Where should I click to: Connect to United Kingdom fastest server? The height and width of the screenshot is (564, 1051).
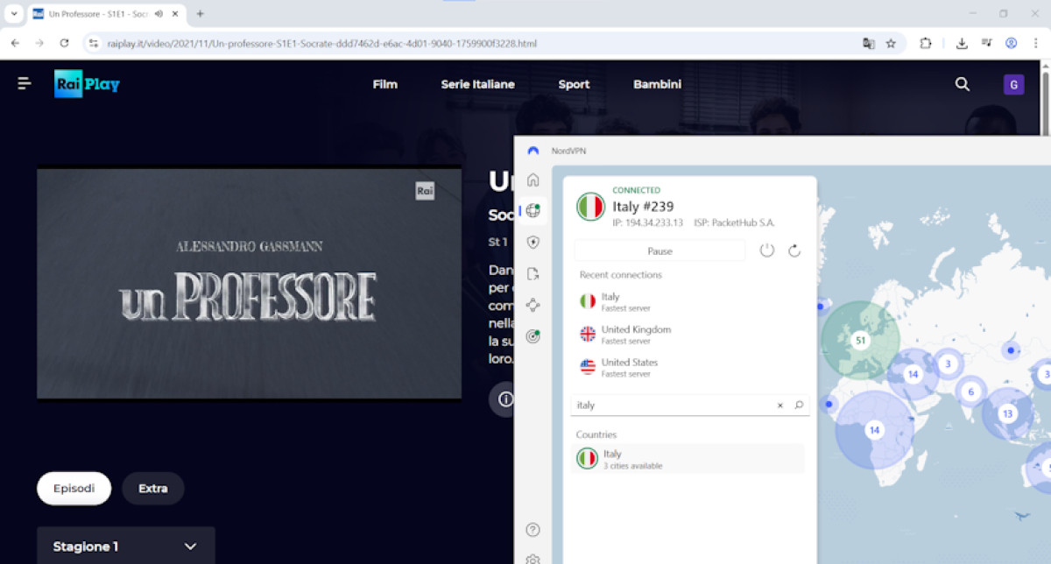[x=690, y=335]
